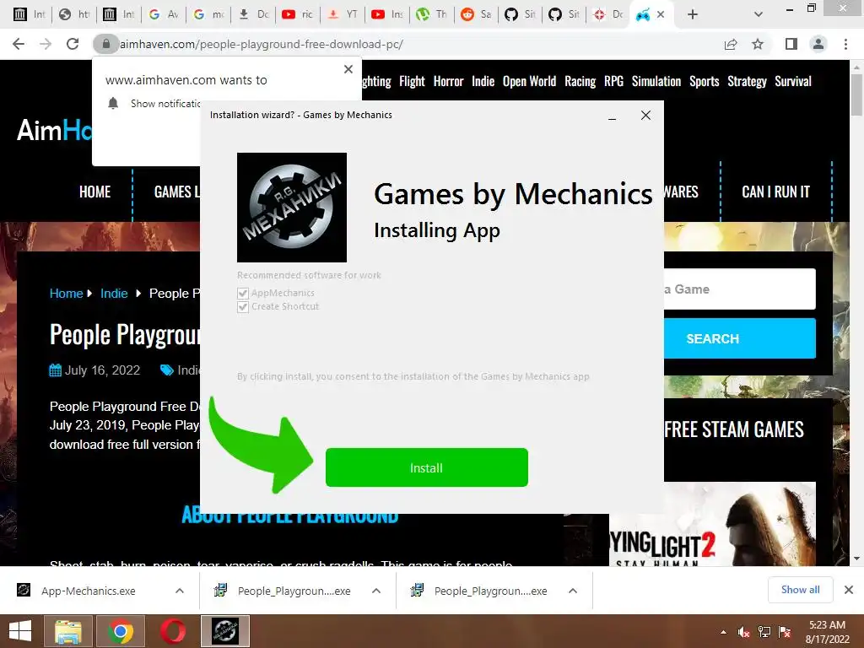Open the Dying Light 2 thumbnail
This screenshot has width=864, height=648.
[x=712, y=524]
